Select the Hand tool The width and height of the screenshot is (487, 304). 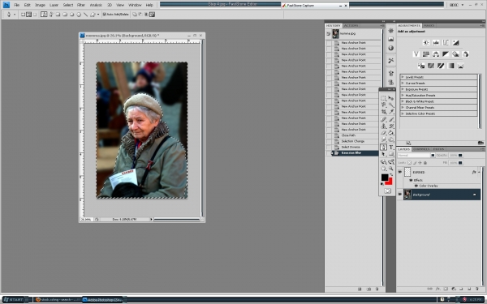384,169
